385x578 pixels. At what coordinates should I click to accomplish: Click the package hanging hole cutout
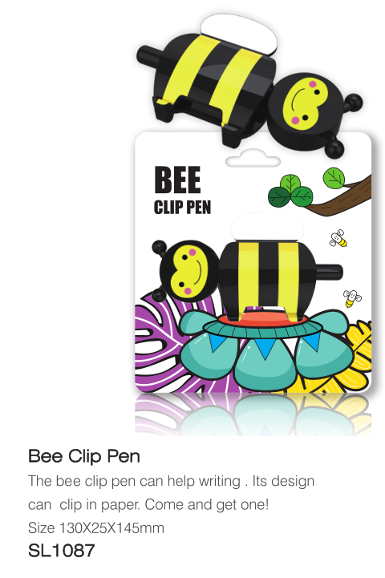(253, 159)
